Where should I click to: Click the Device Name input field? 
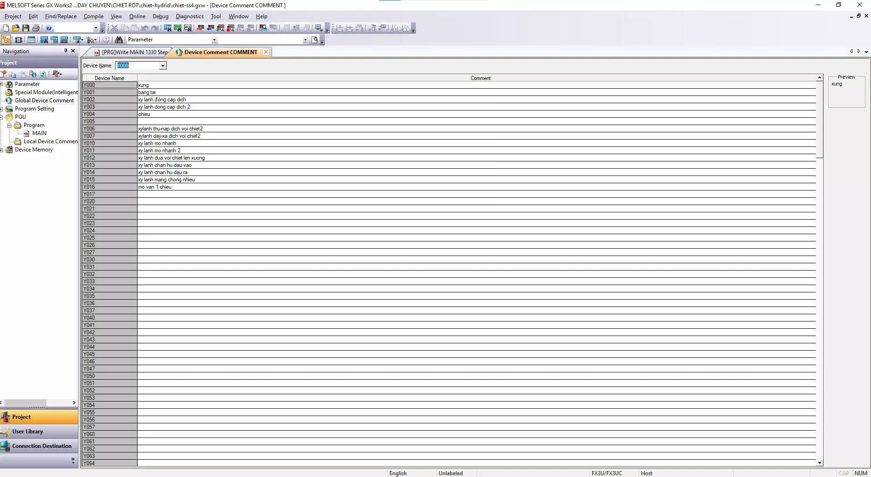(x=137, y=66)
